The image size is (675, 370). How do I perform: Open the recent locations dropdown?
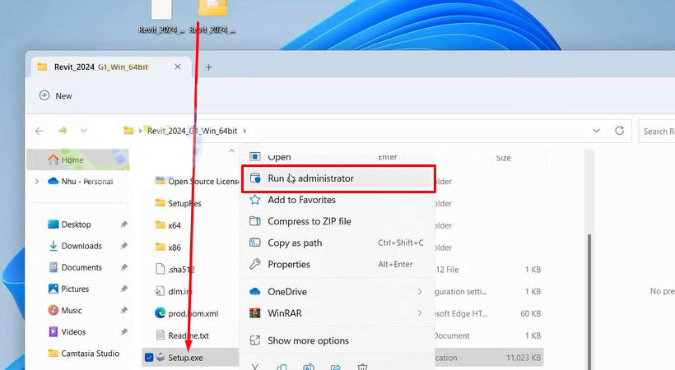coord(83,131)
